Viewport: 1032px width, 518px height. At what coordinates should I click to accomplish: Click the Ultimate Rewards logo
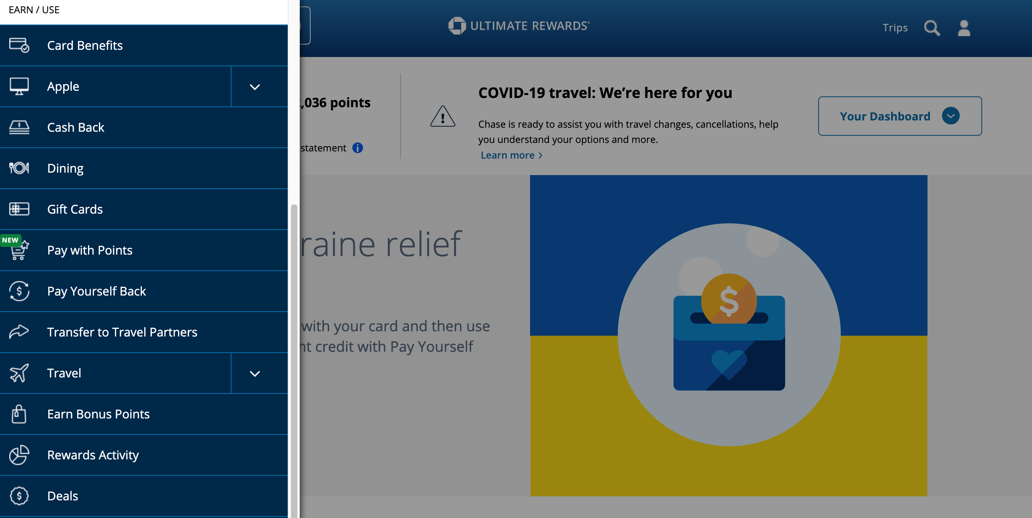(x=518, y=25)
